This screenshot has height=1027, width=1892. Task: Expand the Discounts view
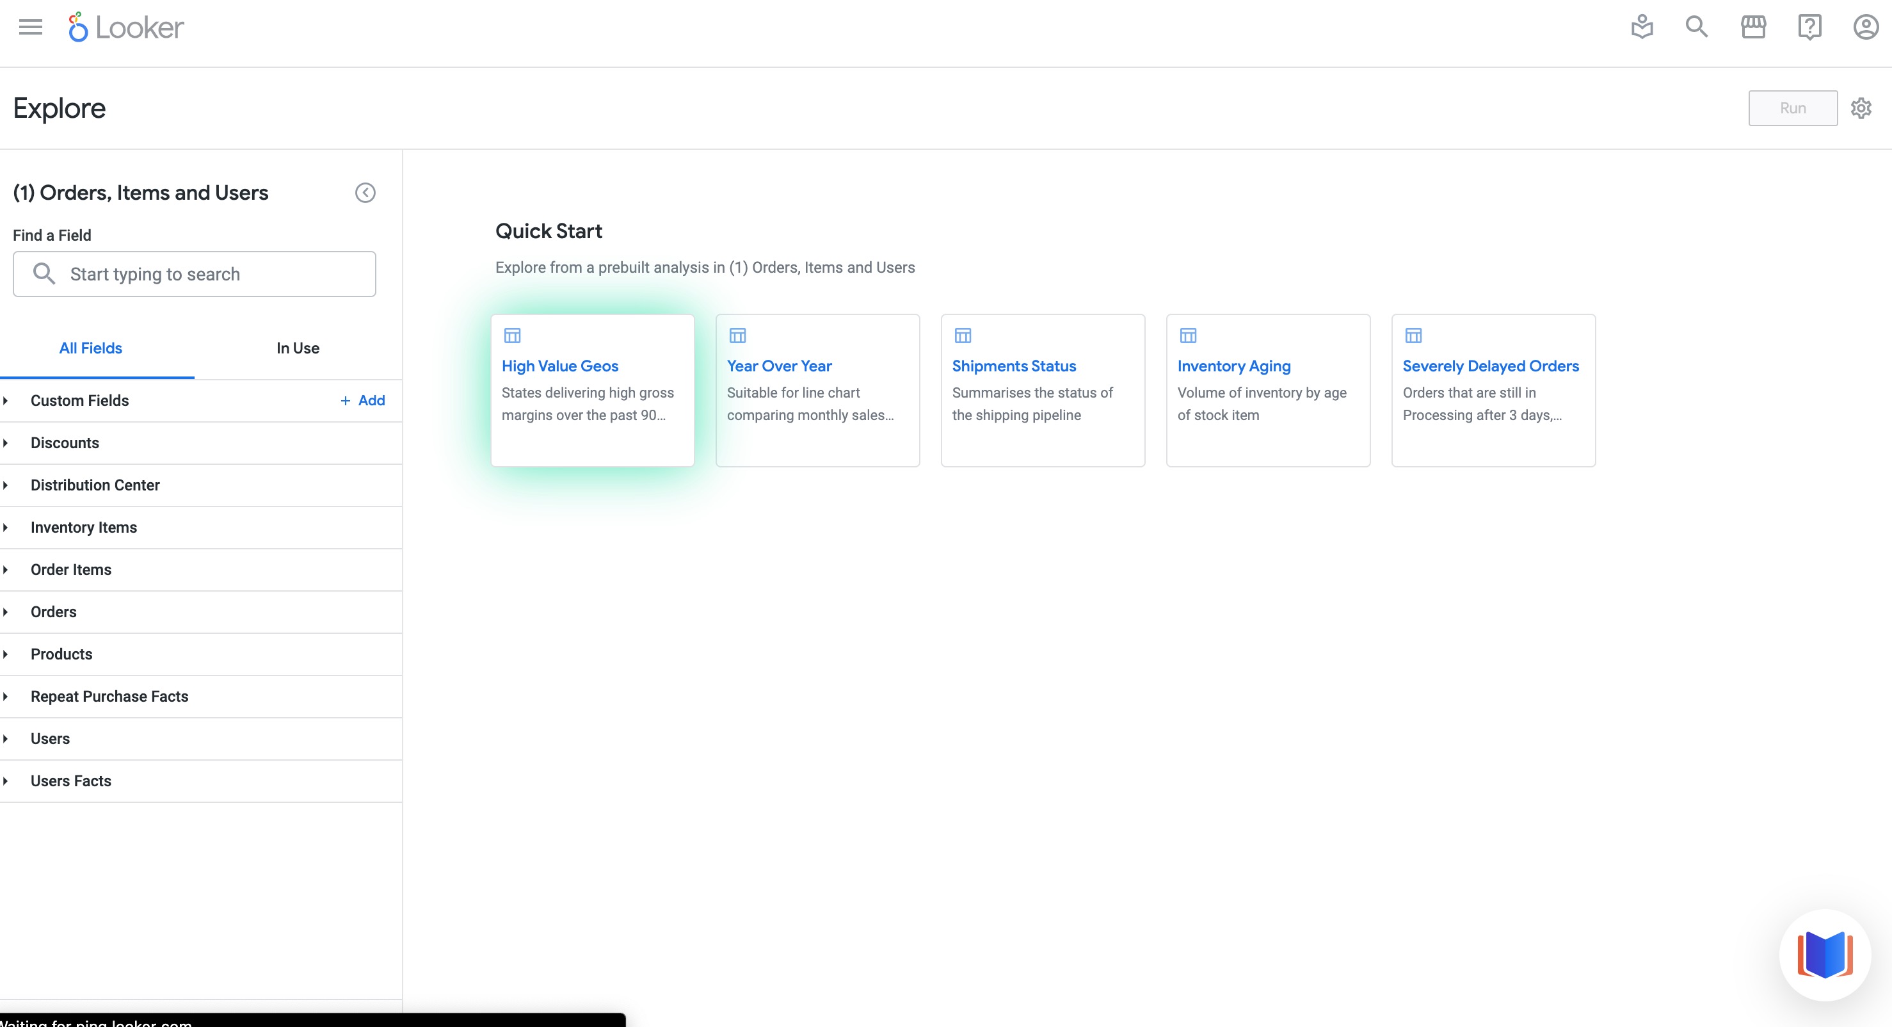tap(65, 443)
